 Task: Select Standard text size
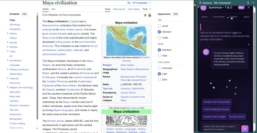coord(159,32)
